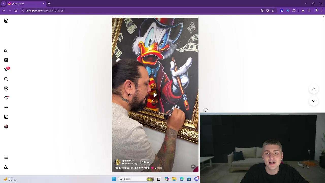Open the Reels section

(6, 60)
